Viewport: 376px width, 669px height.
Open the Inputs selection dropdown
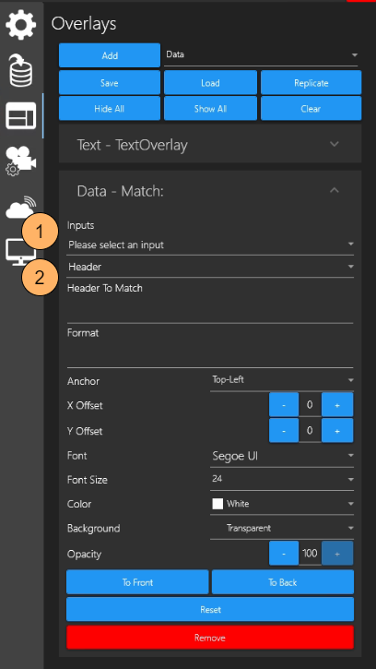(211, 245)
